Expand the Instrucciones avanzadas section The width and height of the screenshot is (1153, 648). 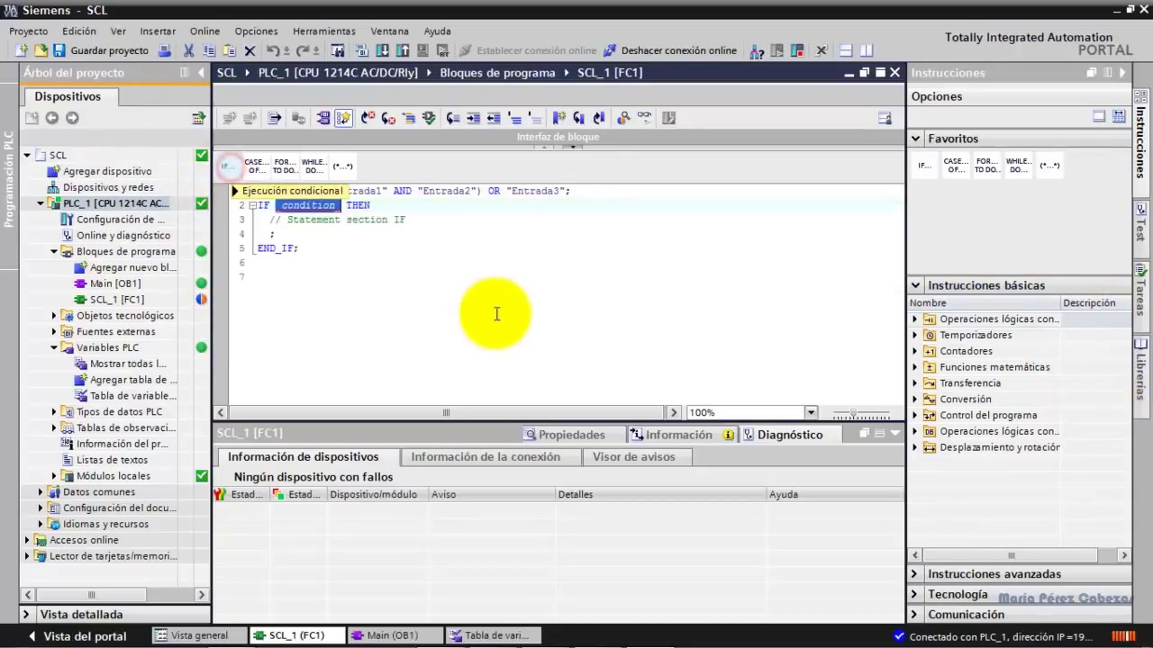point(915,574)
